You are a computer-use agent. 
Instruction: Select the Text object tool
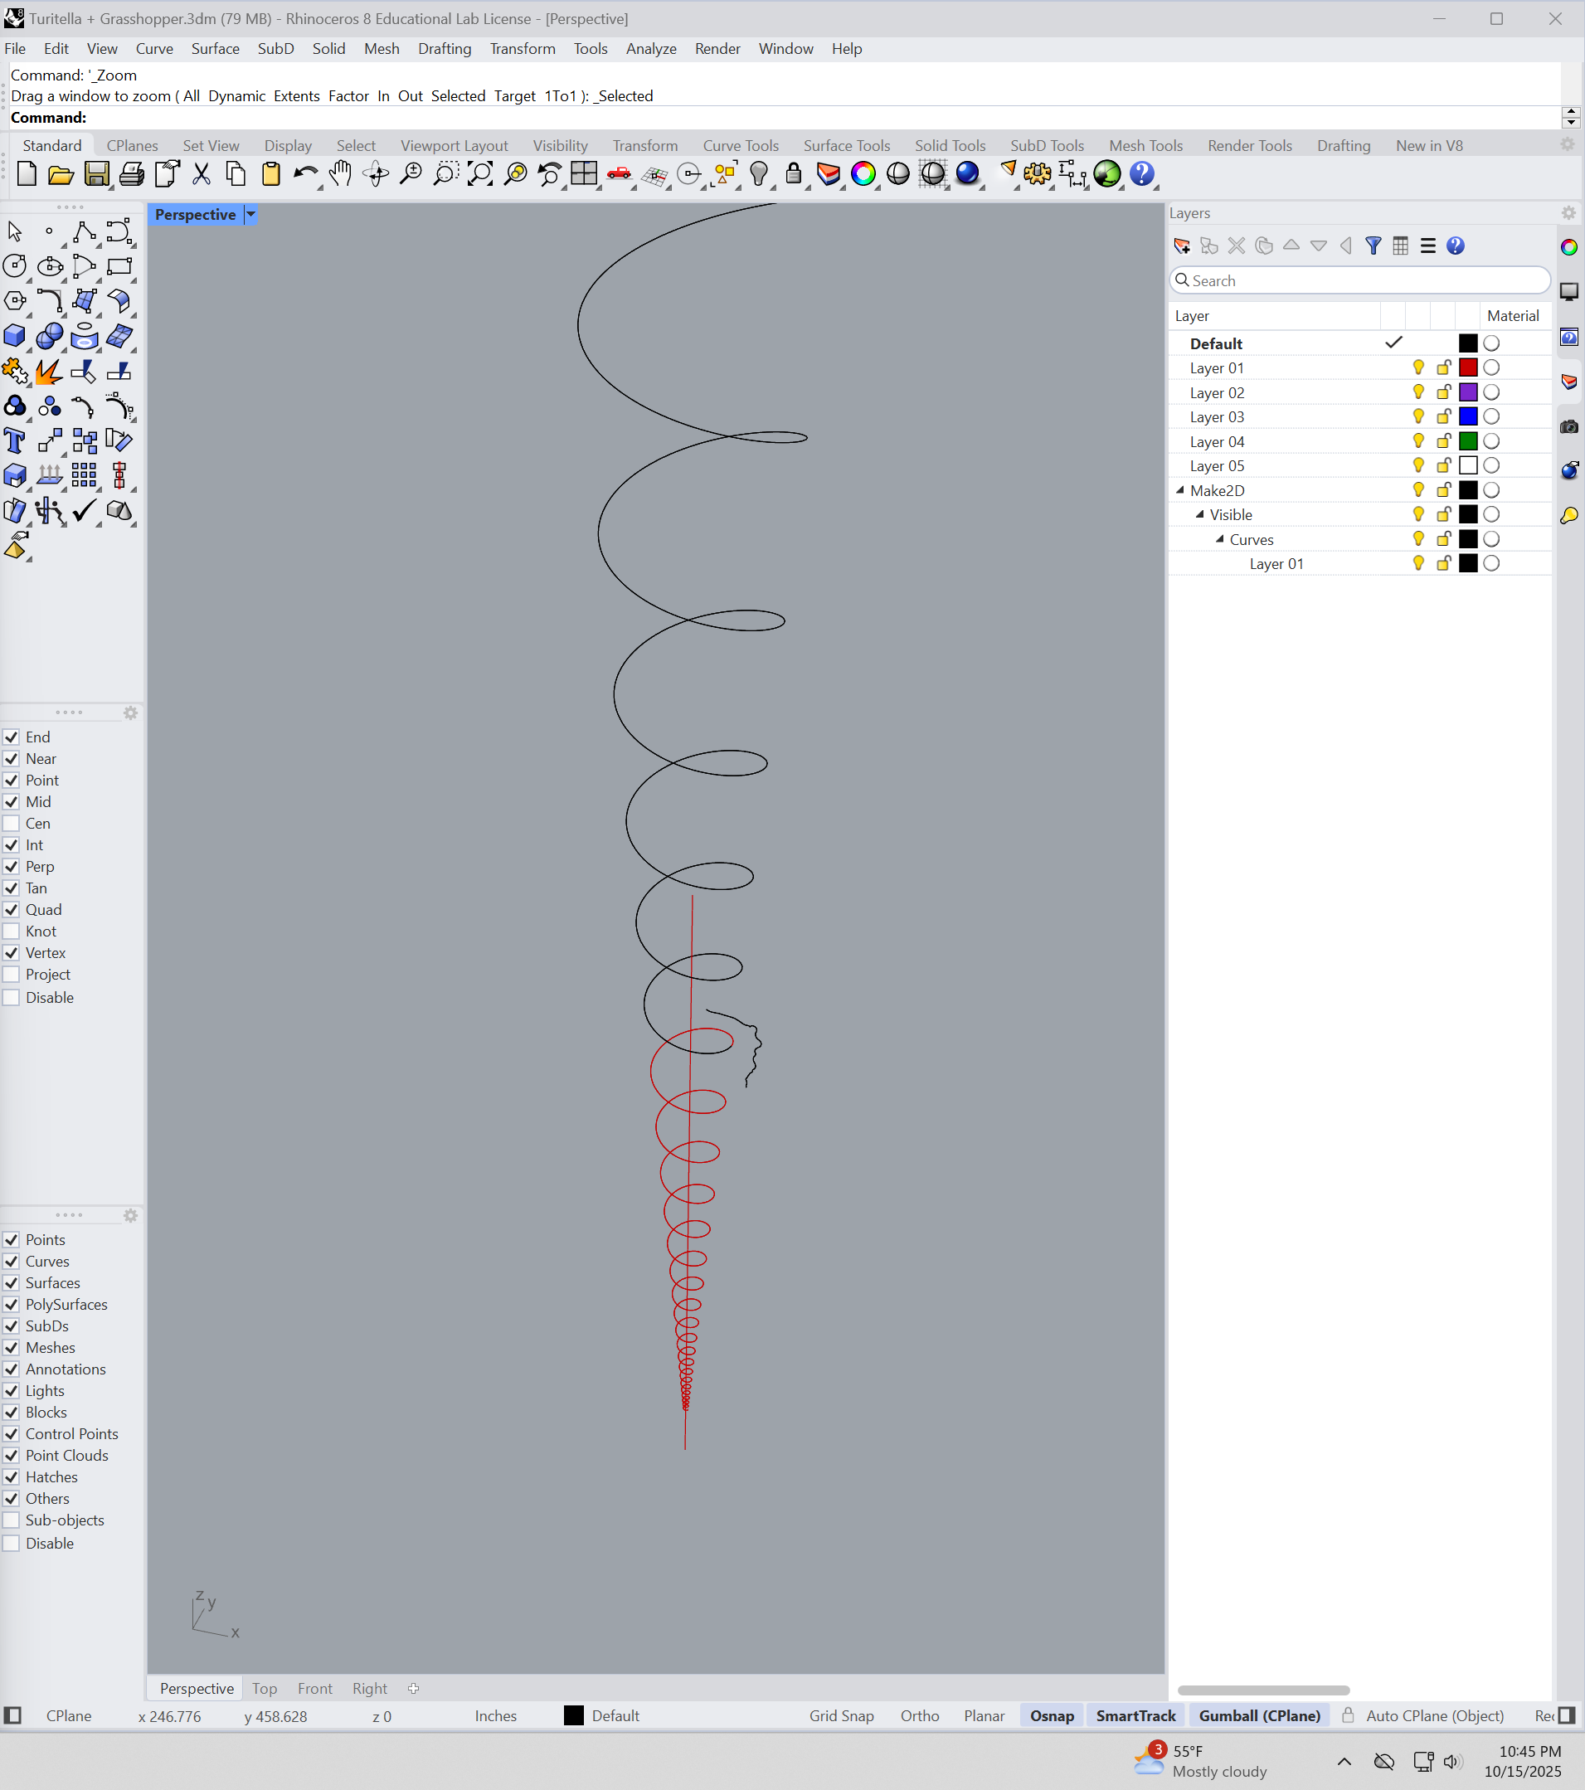pyautogui.click(x=15, y=440)
